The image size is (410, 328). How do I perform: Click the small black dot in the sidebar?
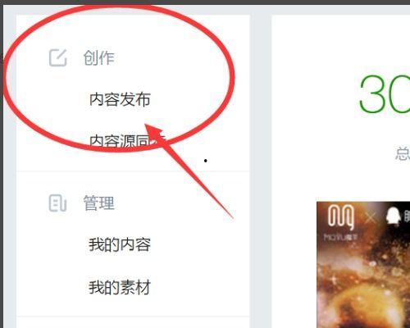[x=206, y=161]
